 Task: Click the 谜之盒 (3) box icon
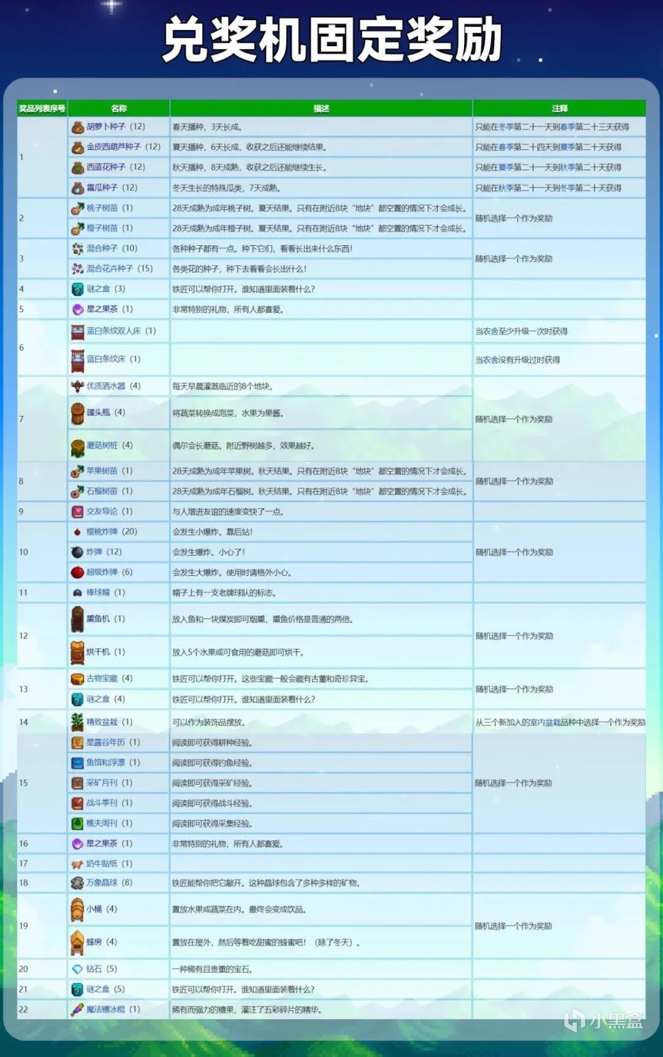[x=77, y=289]
